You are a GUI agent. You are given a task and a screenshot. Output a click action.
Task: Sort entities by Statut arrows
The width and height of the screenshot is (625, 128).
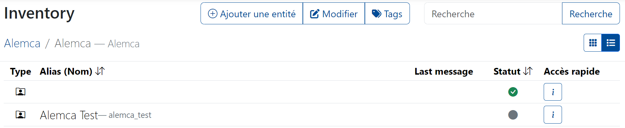point(528,71)
